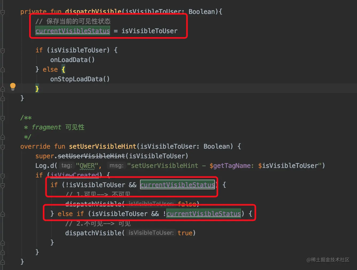Click the 'tag:' parameter hint
This screenshot has height=270, width=357.
[x=67, y=166]
